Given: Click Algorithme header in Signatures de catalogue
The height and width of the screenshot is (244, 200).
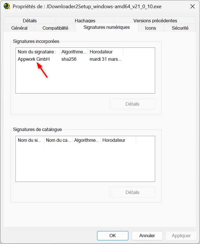Looking at the screenshot, I should [x=87, y=140].
